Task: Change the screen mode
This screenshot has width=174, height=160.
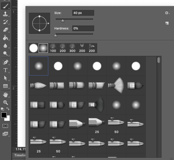Action: click(x=5, y=134)
